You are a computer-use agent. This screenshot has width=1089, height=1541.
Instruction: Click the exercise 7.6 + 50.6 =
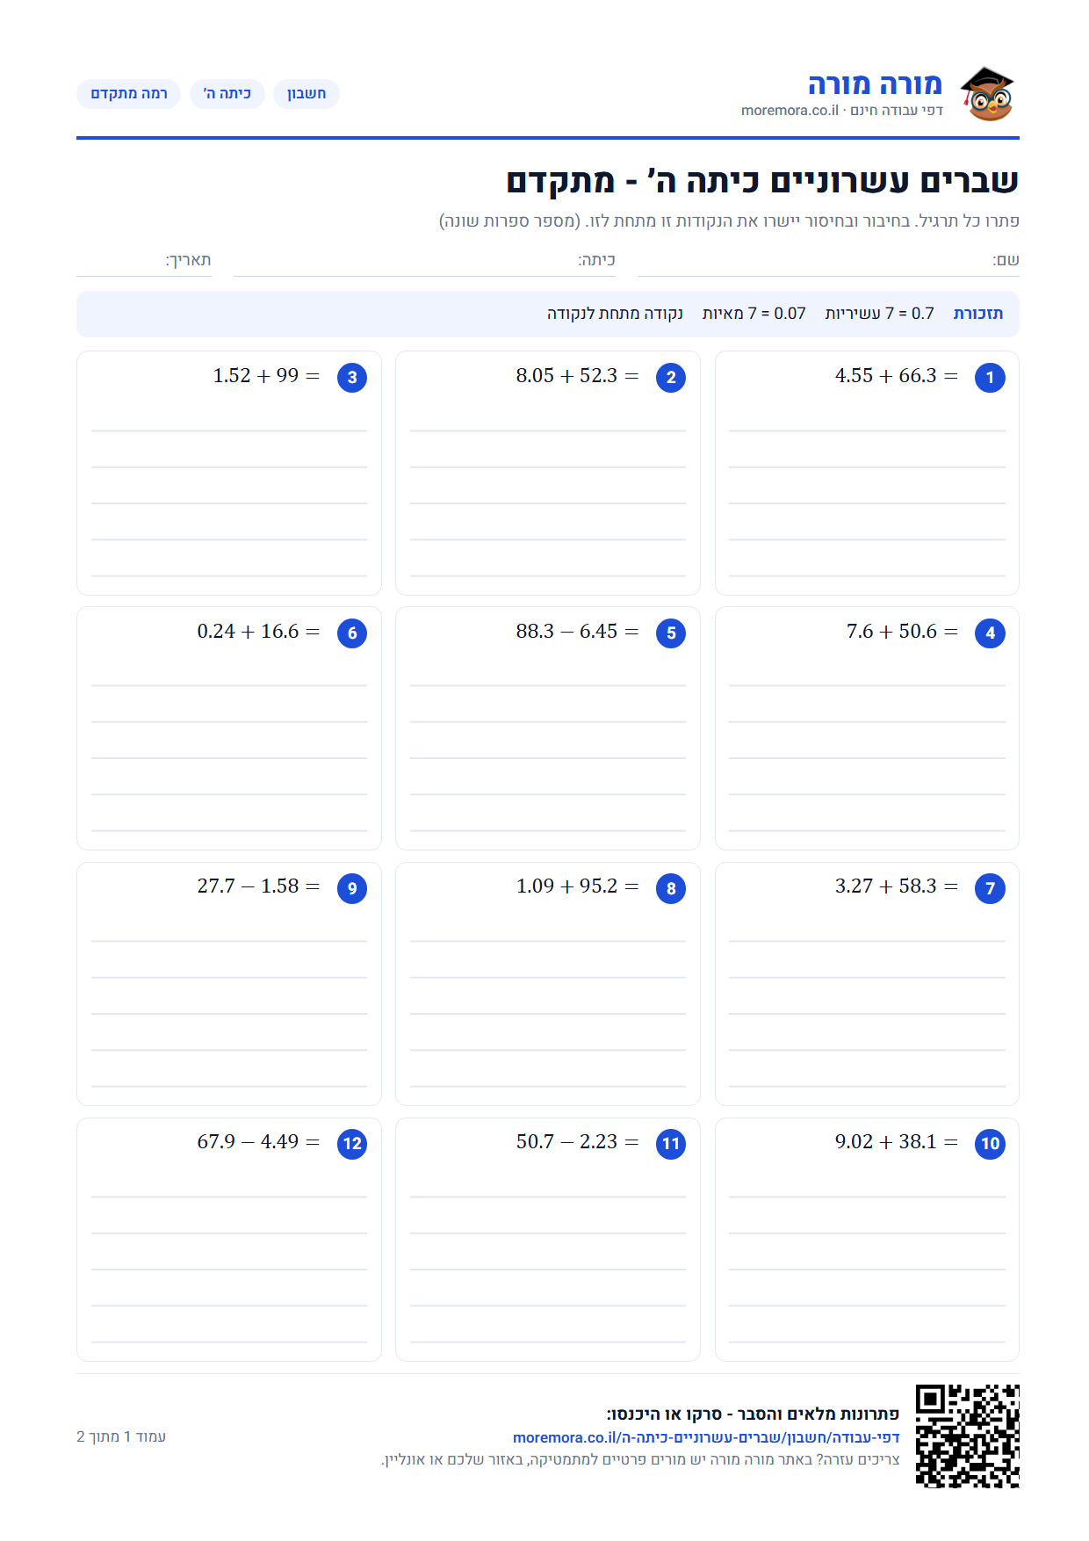(x=902, y=632)
